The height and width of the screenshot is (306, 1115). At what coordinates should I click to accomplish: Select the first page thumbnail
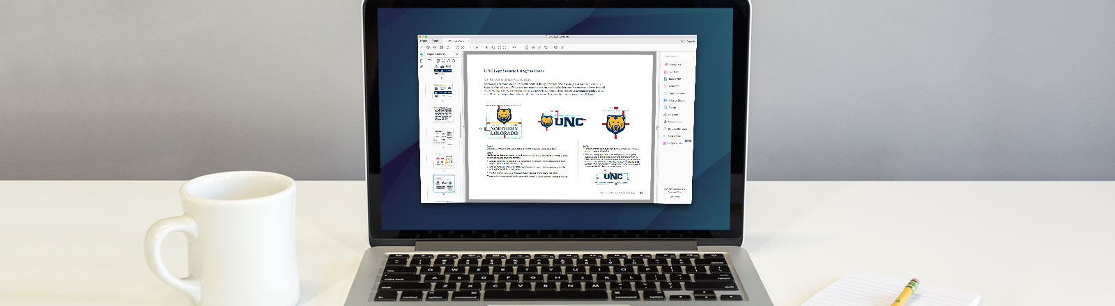[x=443, y=70]
